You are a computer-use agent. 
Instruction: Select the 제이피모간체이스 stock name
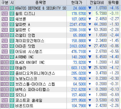point(30,41)
